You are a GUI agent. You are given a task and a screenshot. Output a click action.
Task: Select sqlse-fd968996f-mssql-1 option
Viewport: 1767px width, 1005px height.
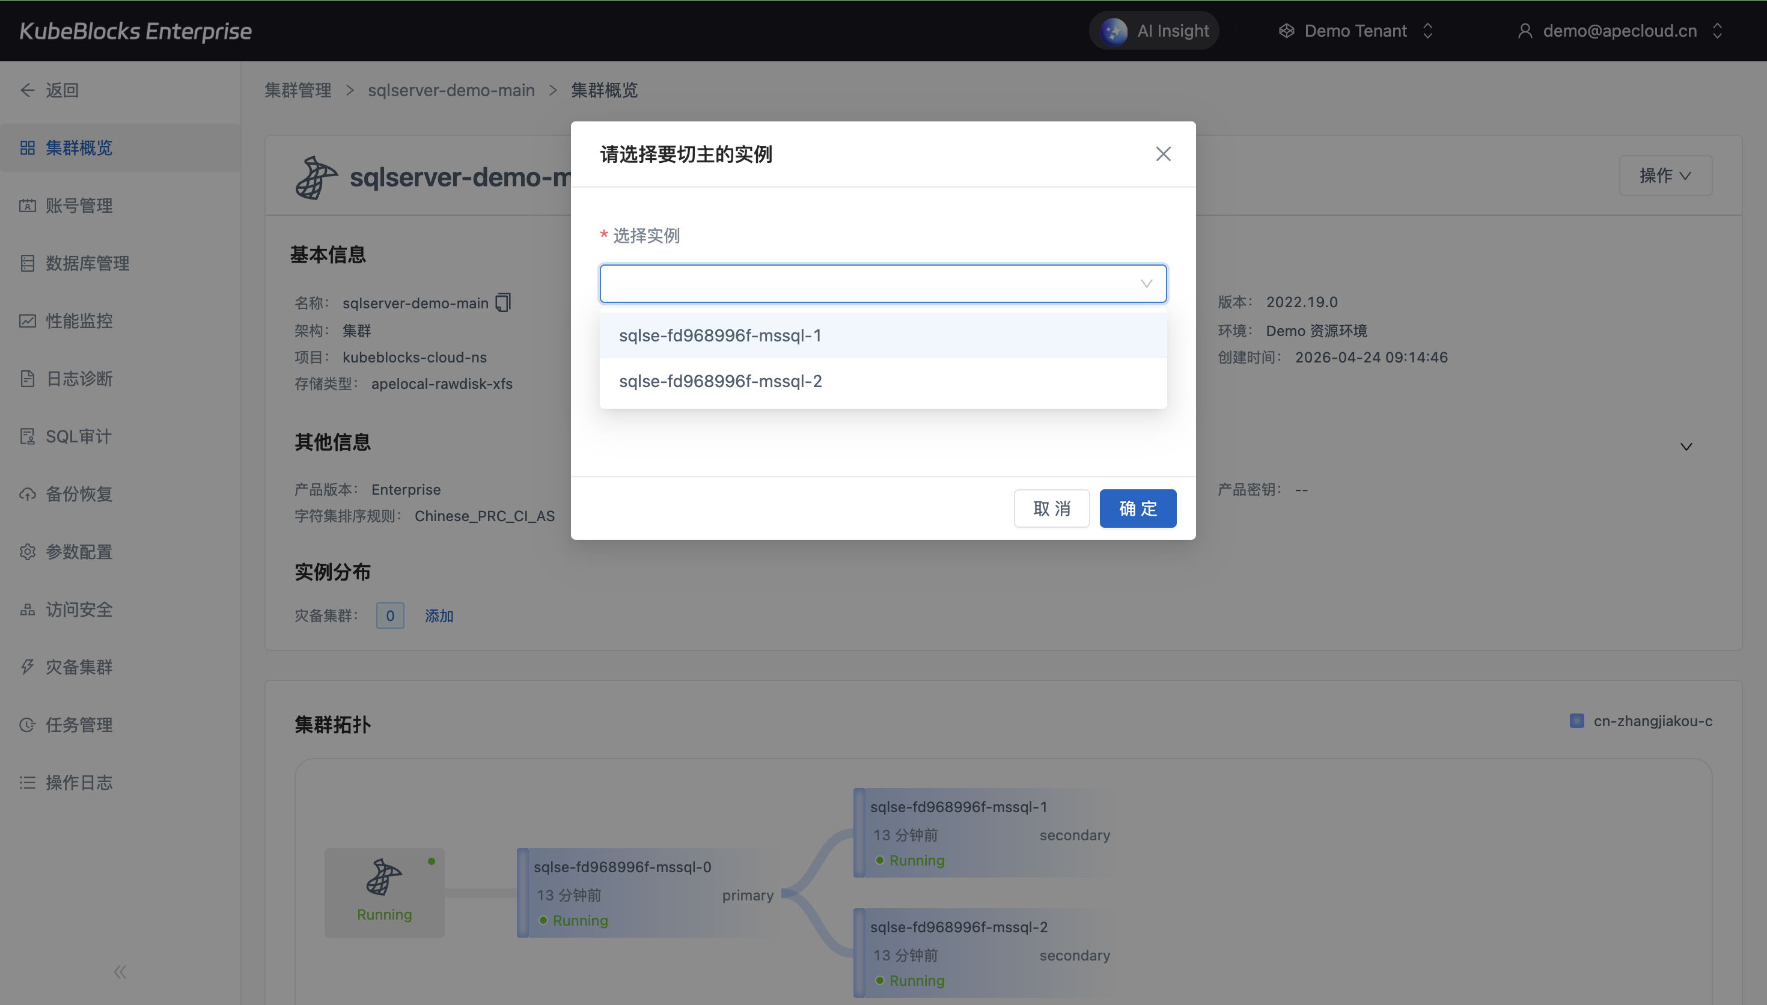(719, 335)
